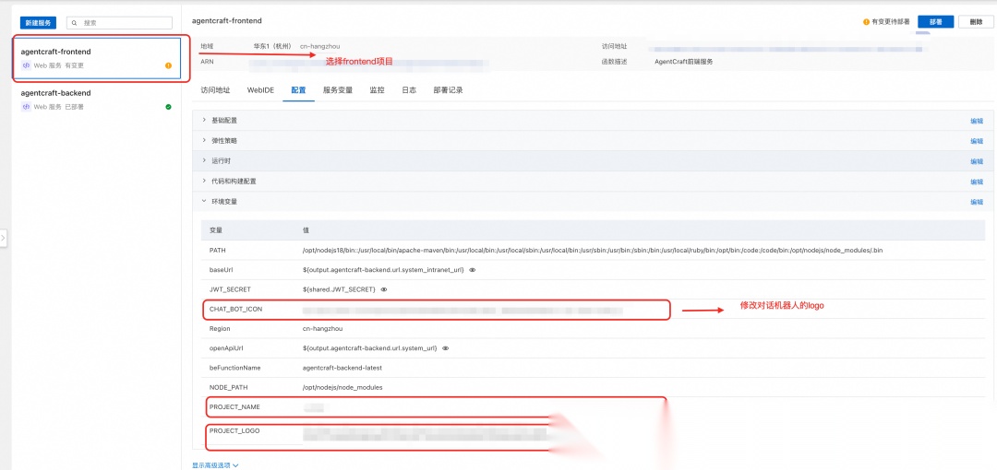Click the green deployed status icon on agentcraft-backend

(x=169, y=107)
